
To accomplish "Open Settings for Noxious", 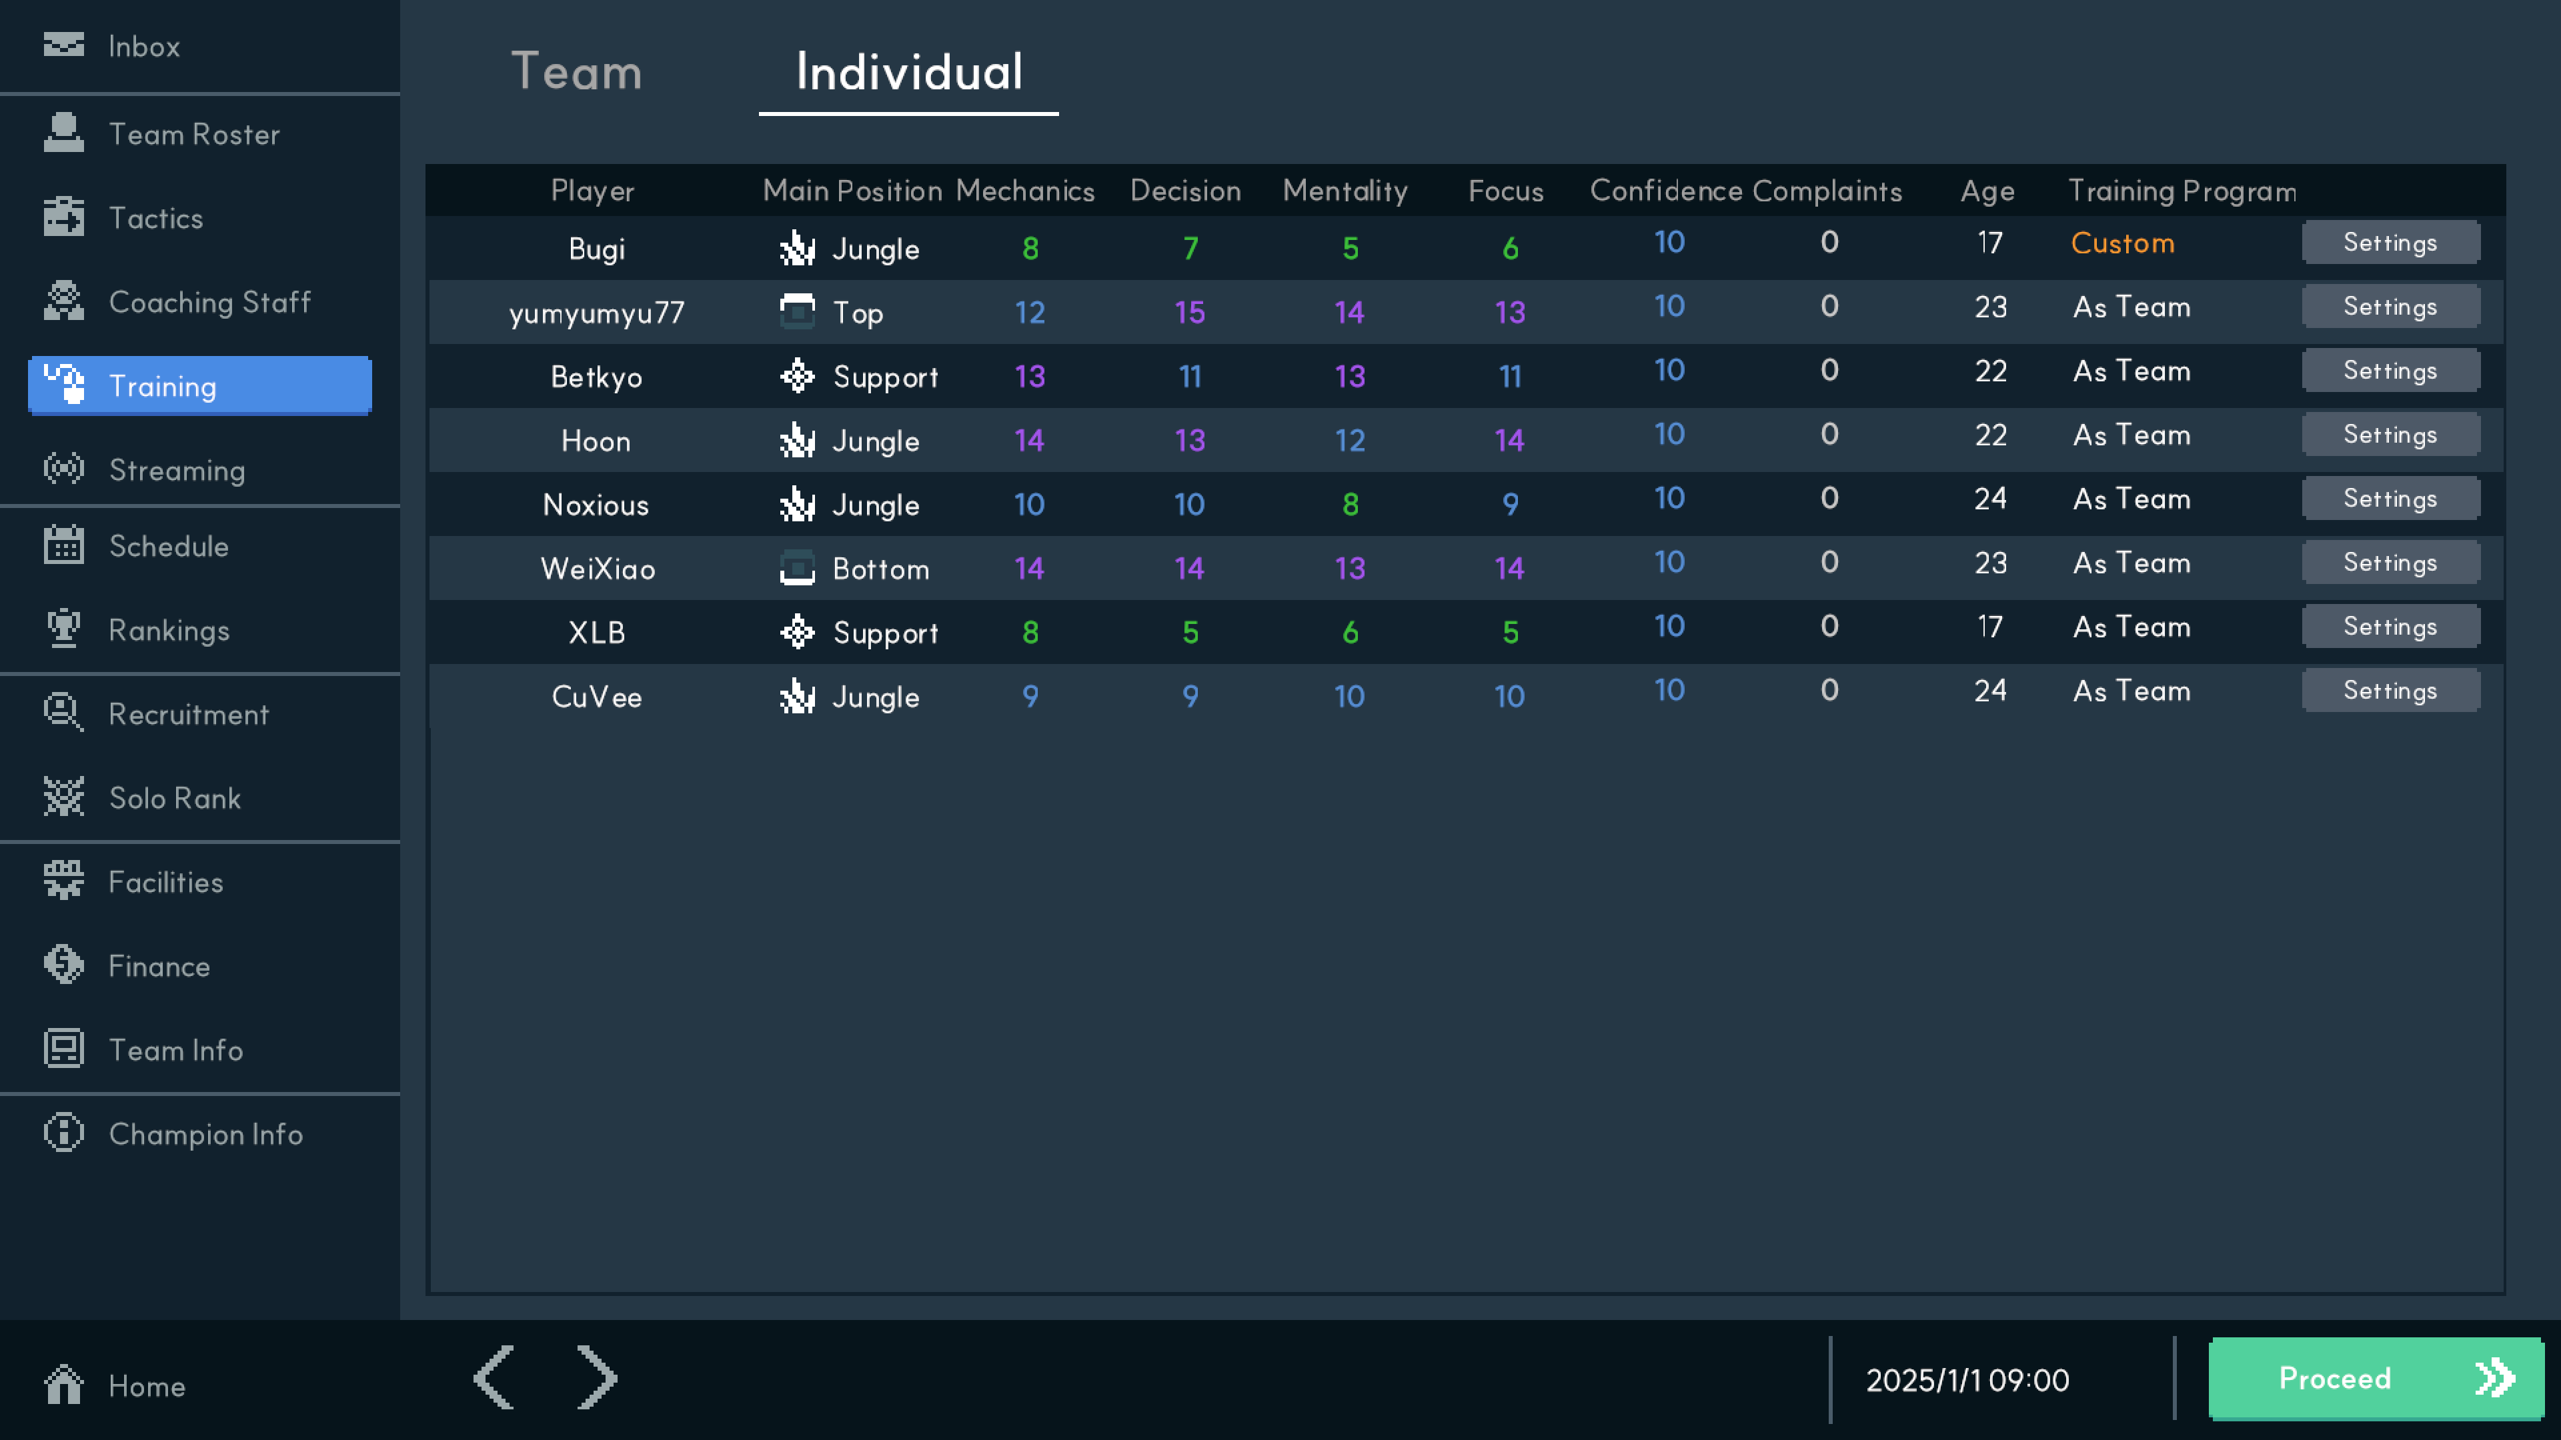I will point(2390,498).
